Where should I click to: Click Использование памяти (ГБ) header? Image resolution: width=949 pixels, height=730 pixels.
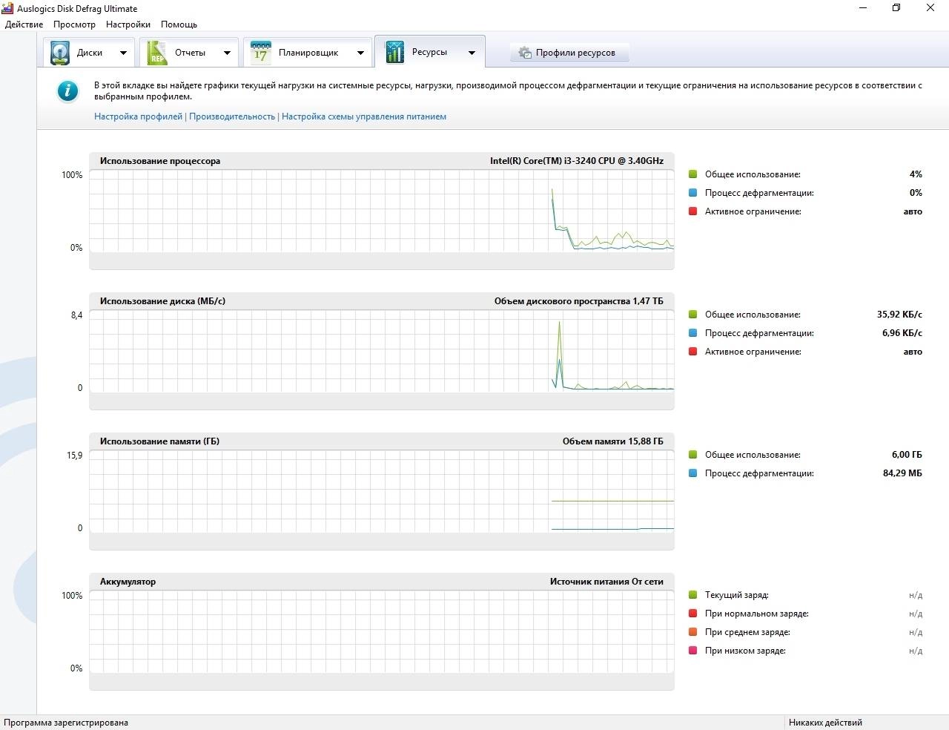coord(159,441)
